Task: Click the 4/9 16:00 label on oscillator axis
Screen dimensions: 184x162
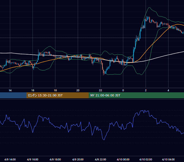Action: pyautogui.click(x=33, y=159)
